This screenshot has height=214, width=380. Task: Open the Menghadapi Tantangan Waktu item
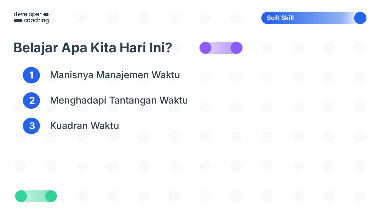[119, 100]
